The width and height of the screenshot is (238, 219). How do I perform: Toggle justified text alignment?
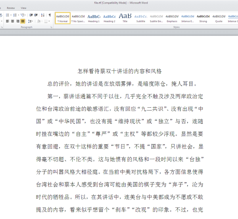pos(23,21)
